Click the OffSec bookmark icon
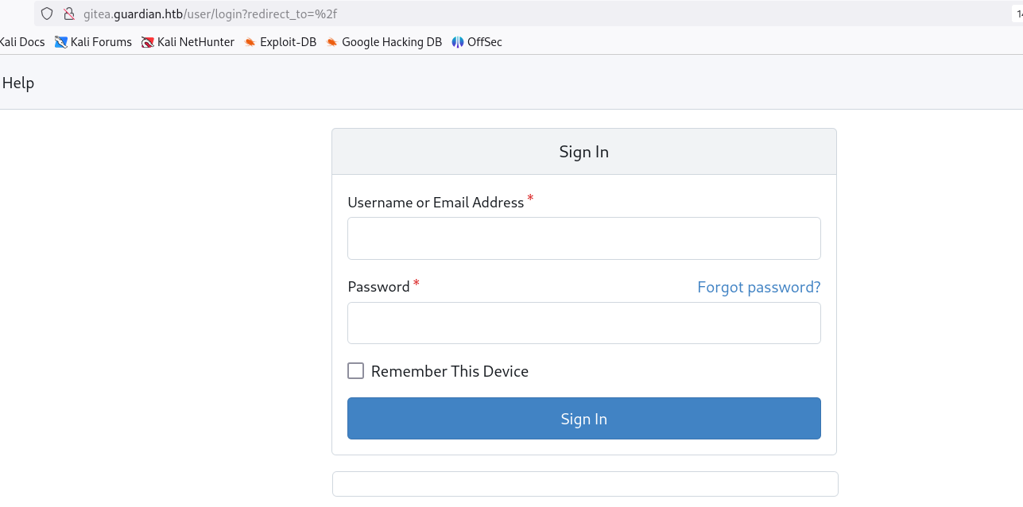The image size is (1023, 507). [x=457, y=42]
